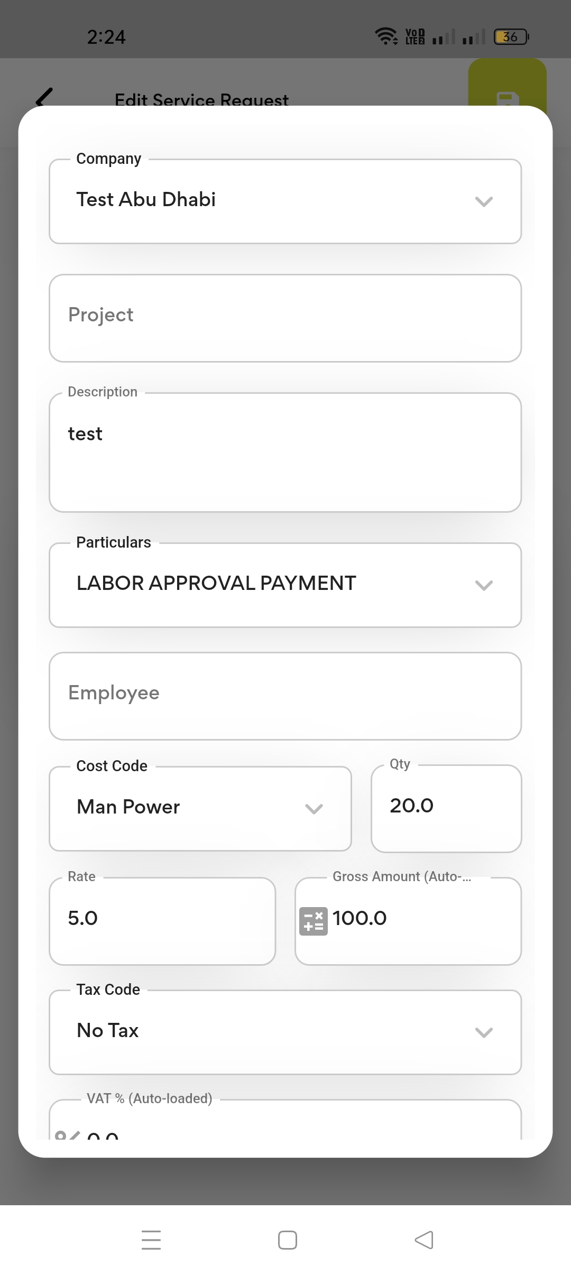Tap the Wi-Fi status icon
Screen dimensions: 571x1275
pos(386,36)
